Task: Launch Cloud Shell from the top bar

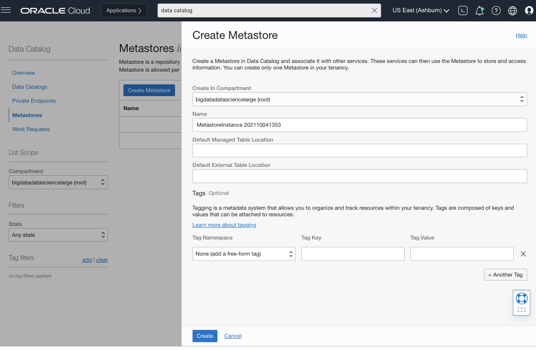Action: (462, 10)
